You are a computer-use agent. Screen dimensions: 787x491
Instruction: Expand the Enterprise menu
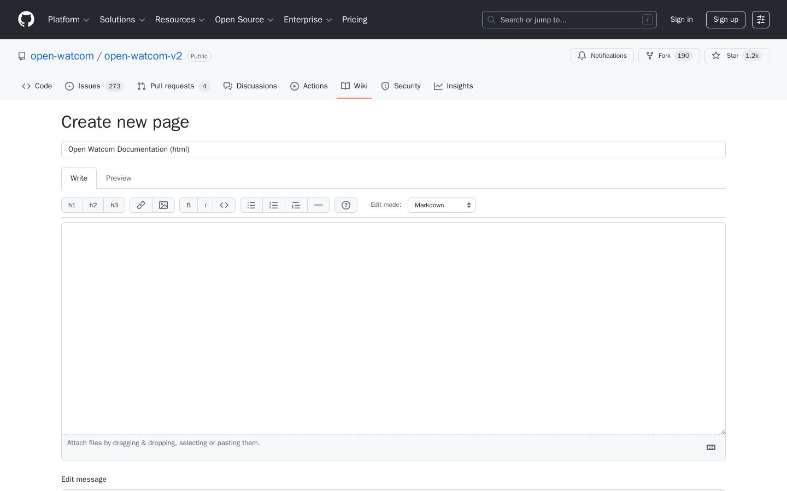(x=308, y=20)
